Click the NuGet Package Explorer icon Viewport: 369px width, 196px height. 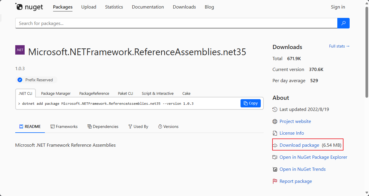point(275,157)
